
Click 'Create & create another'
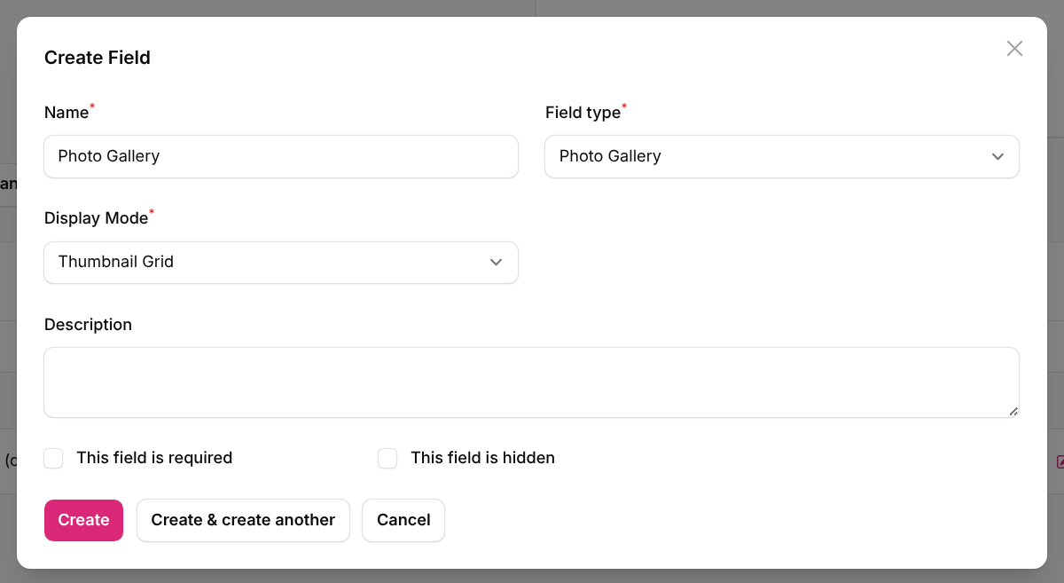click(x=243, y=520)
